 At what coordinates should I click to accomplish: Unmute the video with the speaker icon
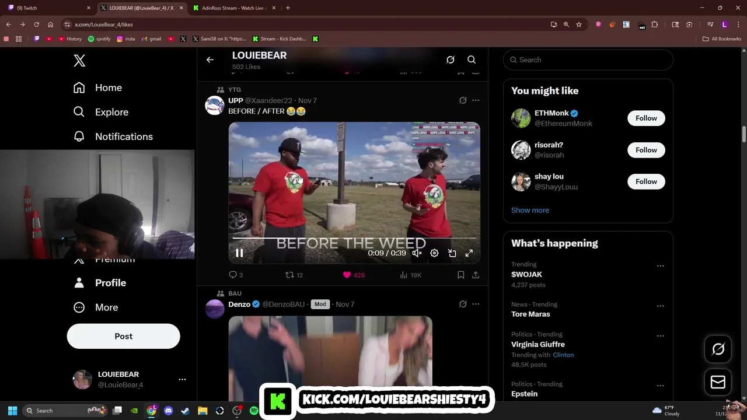[417, 253]
